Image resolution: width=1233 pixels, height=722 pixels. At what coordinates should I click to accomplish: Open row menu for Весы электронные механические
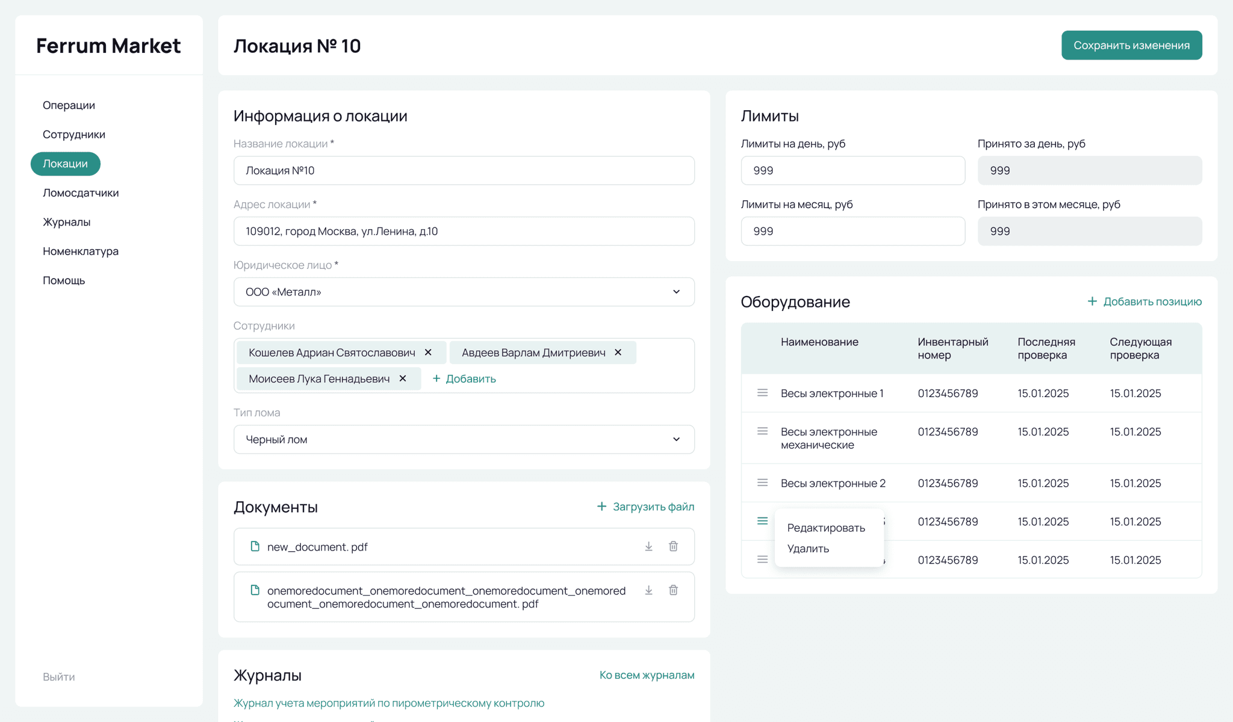(x=762, y=431)
